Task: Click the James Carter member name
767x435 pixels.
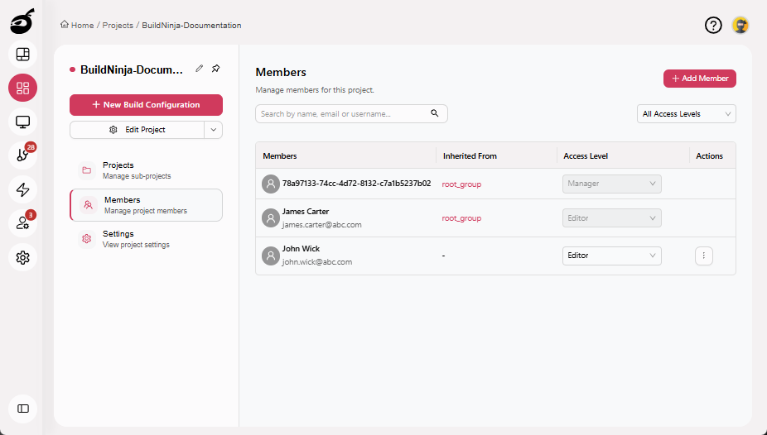Action: (x=306, y=212)
